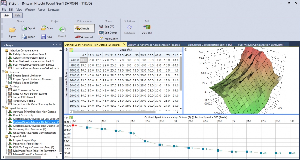Collapse the Injection Compensations folder
Image resolution: width=300 pixels, height=160 pixels.
tap(3, 50)
